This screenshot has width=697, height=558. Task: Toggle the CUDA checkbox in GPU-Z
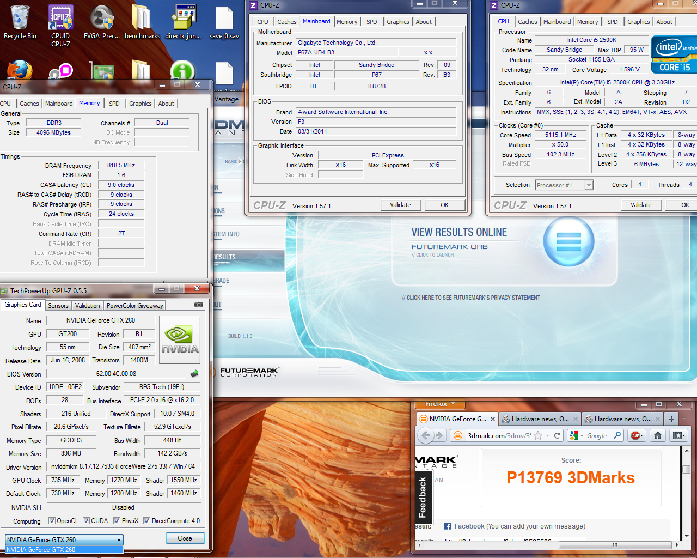[86, 521]
